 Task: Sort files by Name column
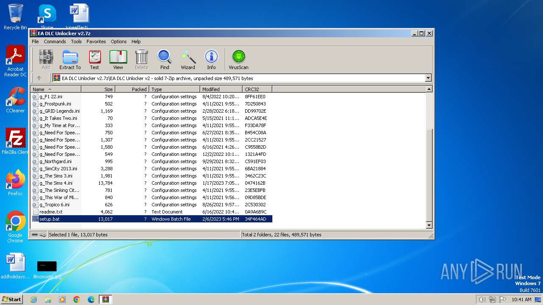56,89
